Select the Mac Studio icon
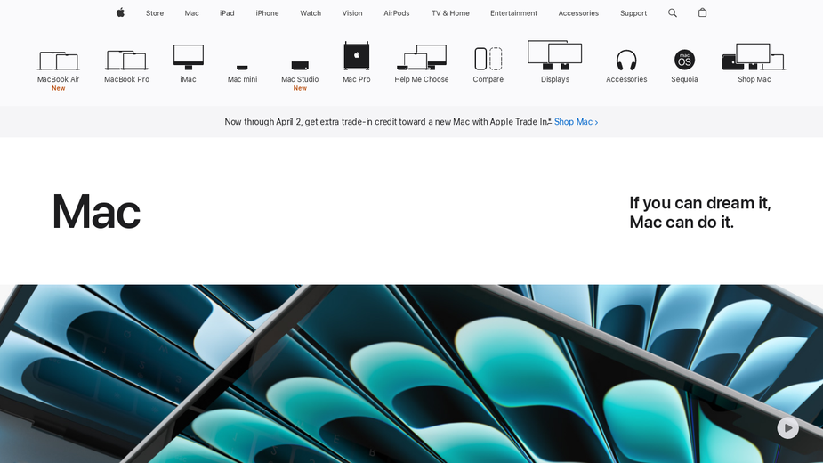Screen dimensions: 823x463 click(x=300, y=65)
